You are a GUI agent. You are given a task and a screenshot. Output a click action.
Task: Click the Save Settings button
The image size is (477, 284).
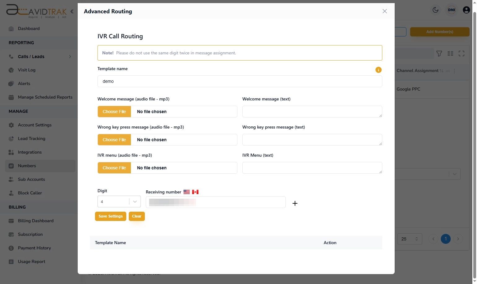pos(111,216)
